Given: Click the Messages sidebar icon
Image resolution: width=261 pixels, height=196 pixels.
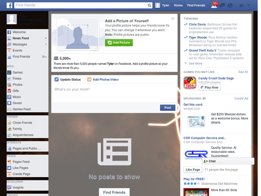Looking at the screenshot, I should coord(9,44).
